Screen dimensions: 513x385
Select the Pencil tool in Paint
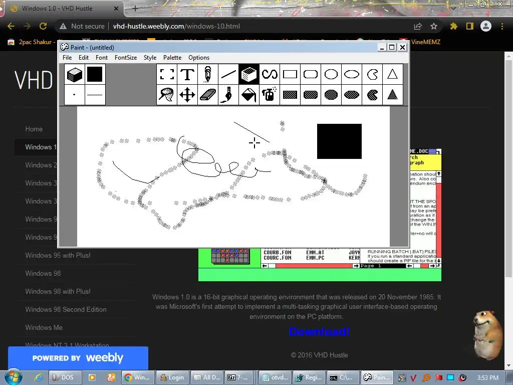coord(208,74)
